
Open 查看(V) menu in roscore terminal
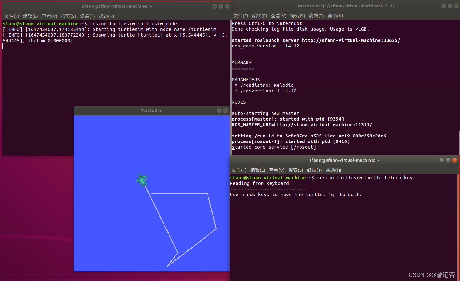coord(279,16)
